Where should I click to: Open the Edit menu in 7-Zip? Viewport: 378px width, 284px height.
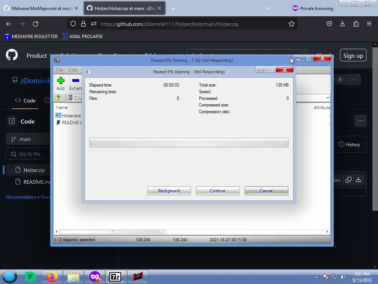[x=73, y=70]
